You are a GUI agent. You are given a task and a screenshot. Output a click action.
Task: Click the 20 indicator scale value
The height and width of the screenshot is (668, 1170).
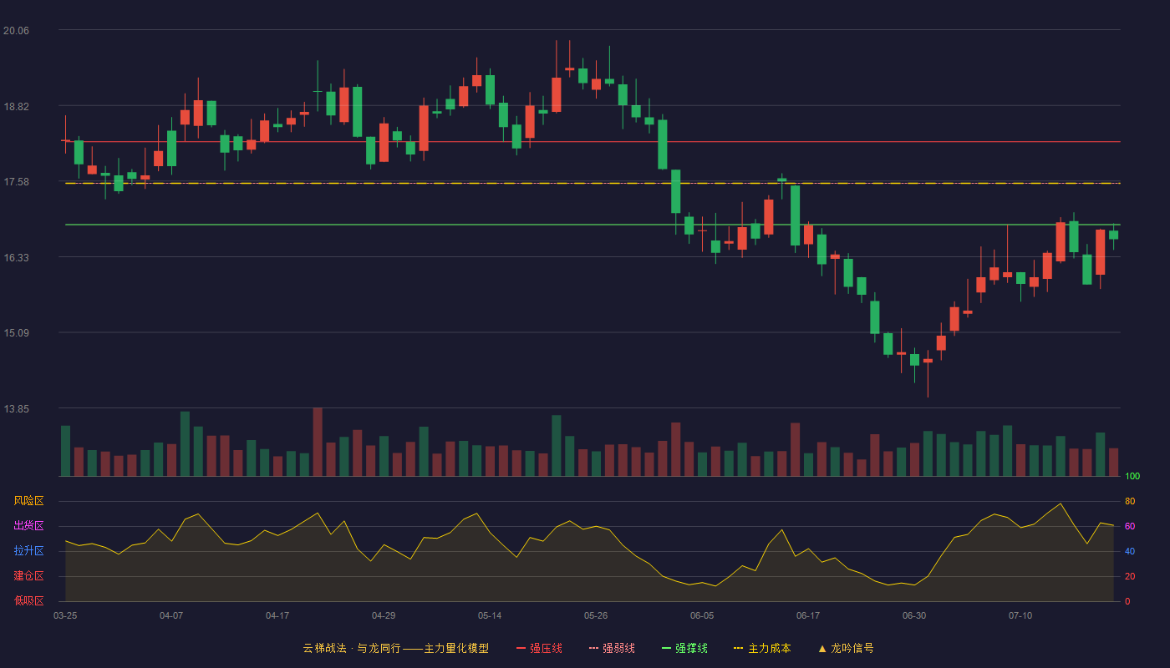1130,576
